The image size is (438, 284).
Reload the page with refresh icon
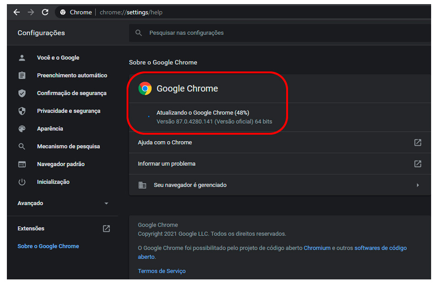[45, 12]
